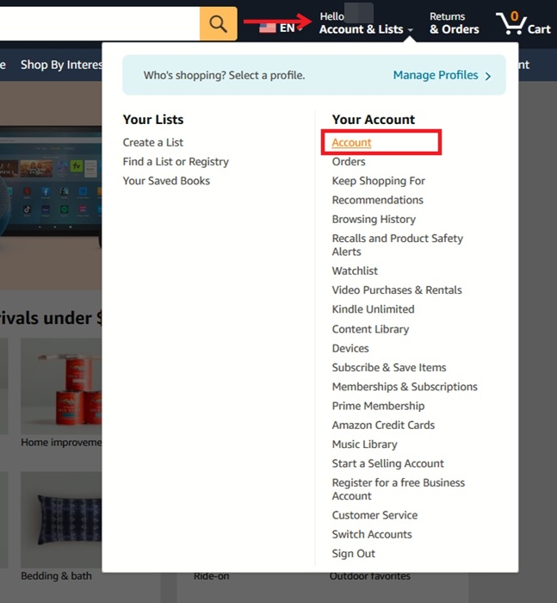This screenshot has height=603, width=557.
Task: Open Recommendations
Action: [x=377, y=200]
